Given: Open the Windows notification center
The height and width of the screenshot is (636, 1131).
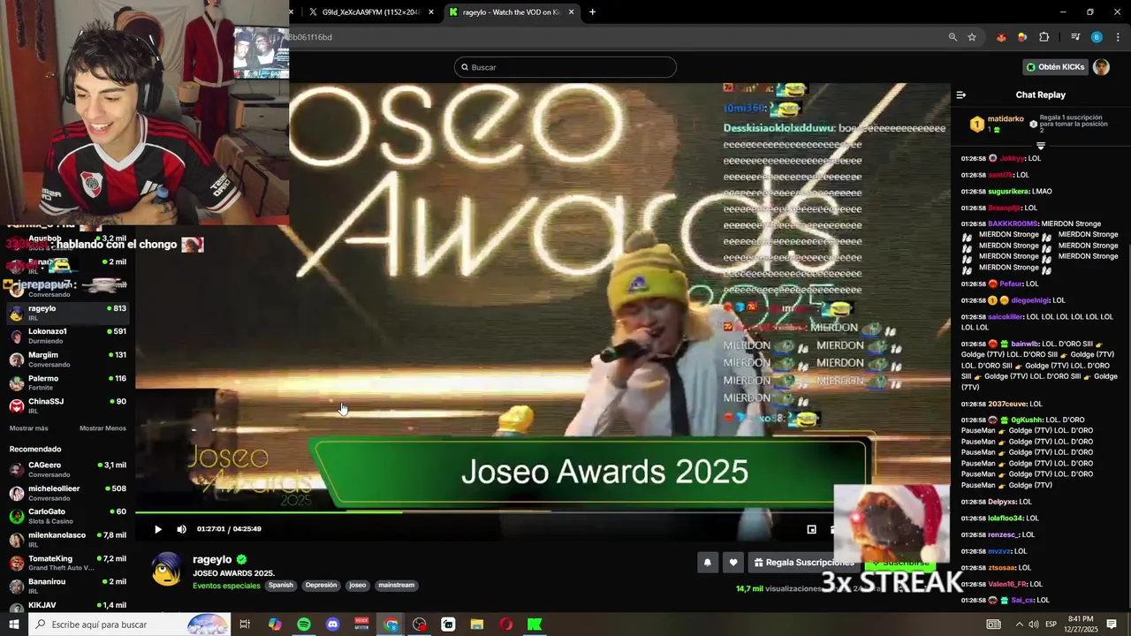Looking at the screenshot, I should pyautogui.click(x=1112, y=625).
